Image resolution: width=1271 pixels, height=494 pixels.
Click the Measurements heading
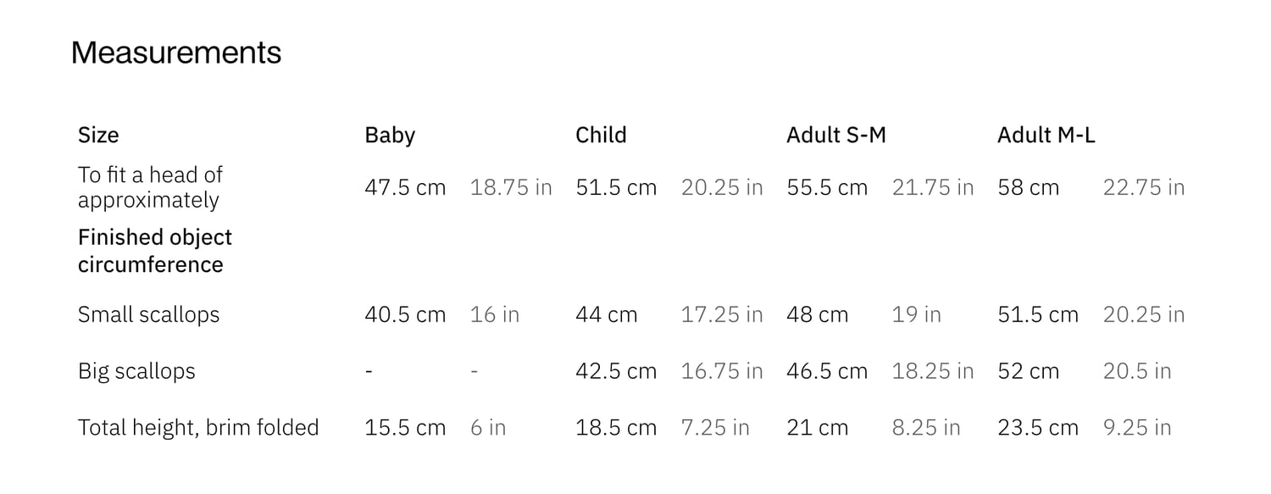pyautogui.click(x=176, y=53)
